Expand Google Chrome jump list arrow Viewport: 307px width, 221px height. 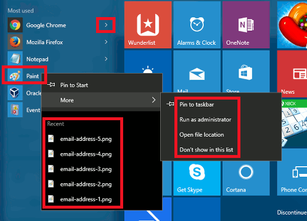point(106,25)
